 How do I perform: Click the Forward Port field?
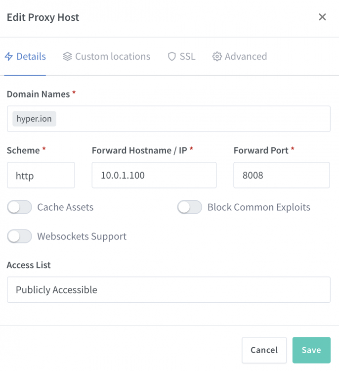click(x=282, y=175)
